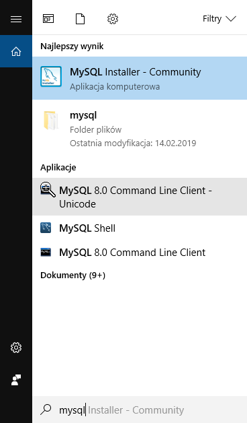The width and height of the screenshot is (247, 423).
Task: Launch MySQL Installer - Community result
Action: coord(140,78)
